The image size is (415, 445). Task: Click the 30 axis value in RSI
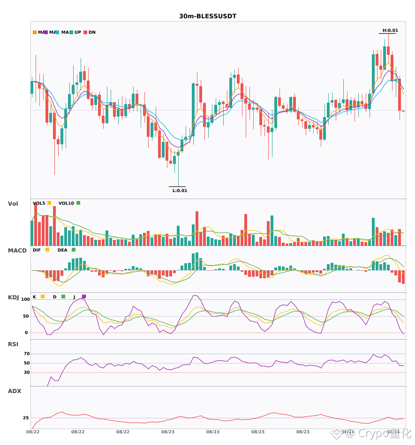[27, 372]
